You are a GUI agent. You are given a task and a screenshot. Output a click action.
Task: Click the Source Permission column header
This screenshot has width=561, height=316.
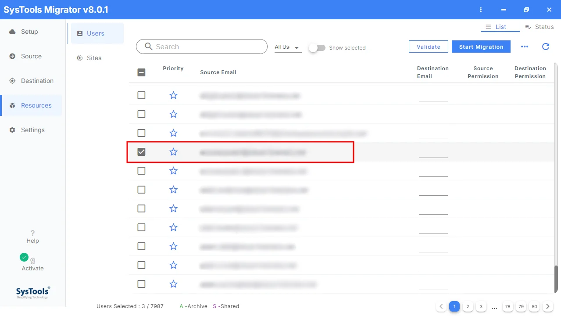(483, 72)
